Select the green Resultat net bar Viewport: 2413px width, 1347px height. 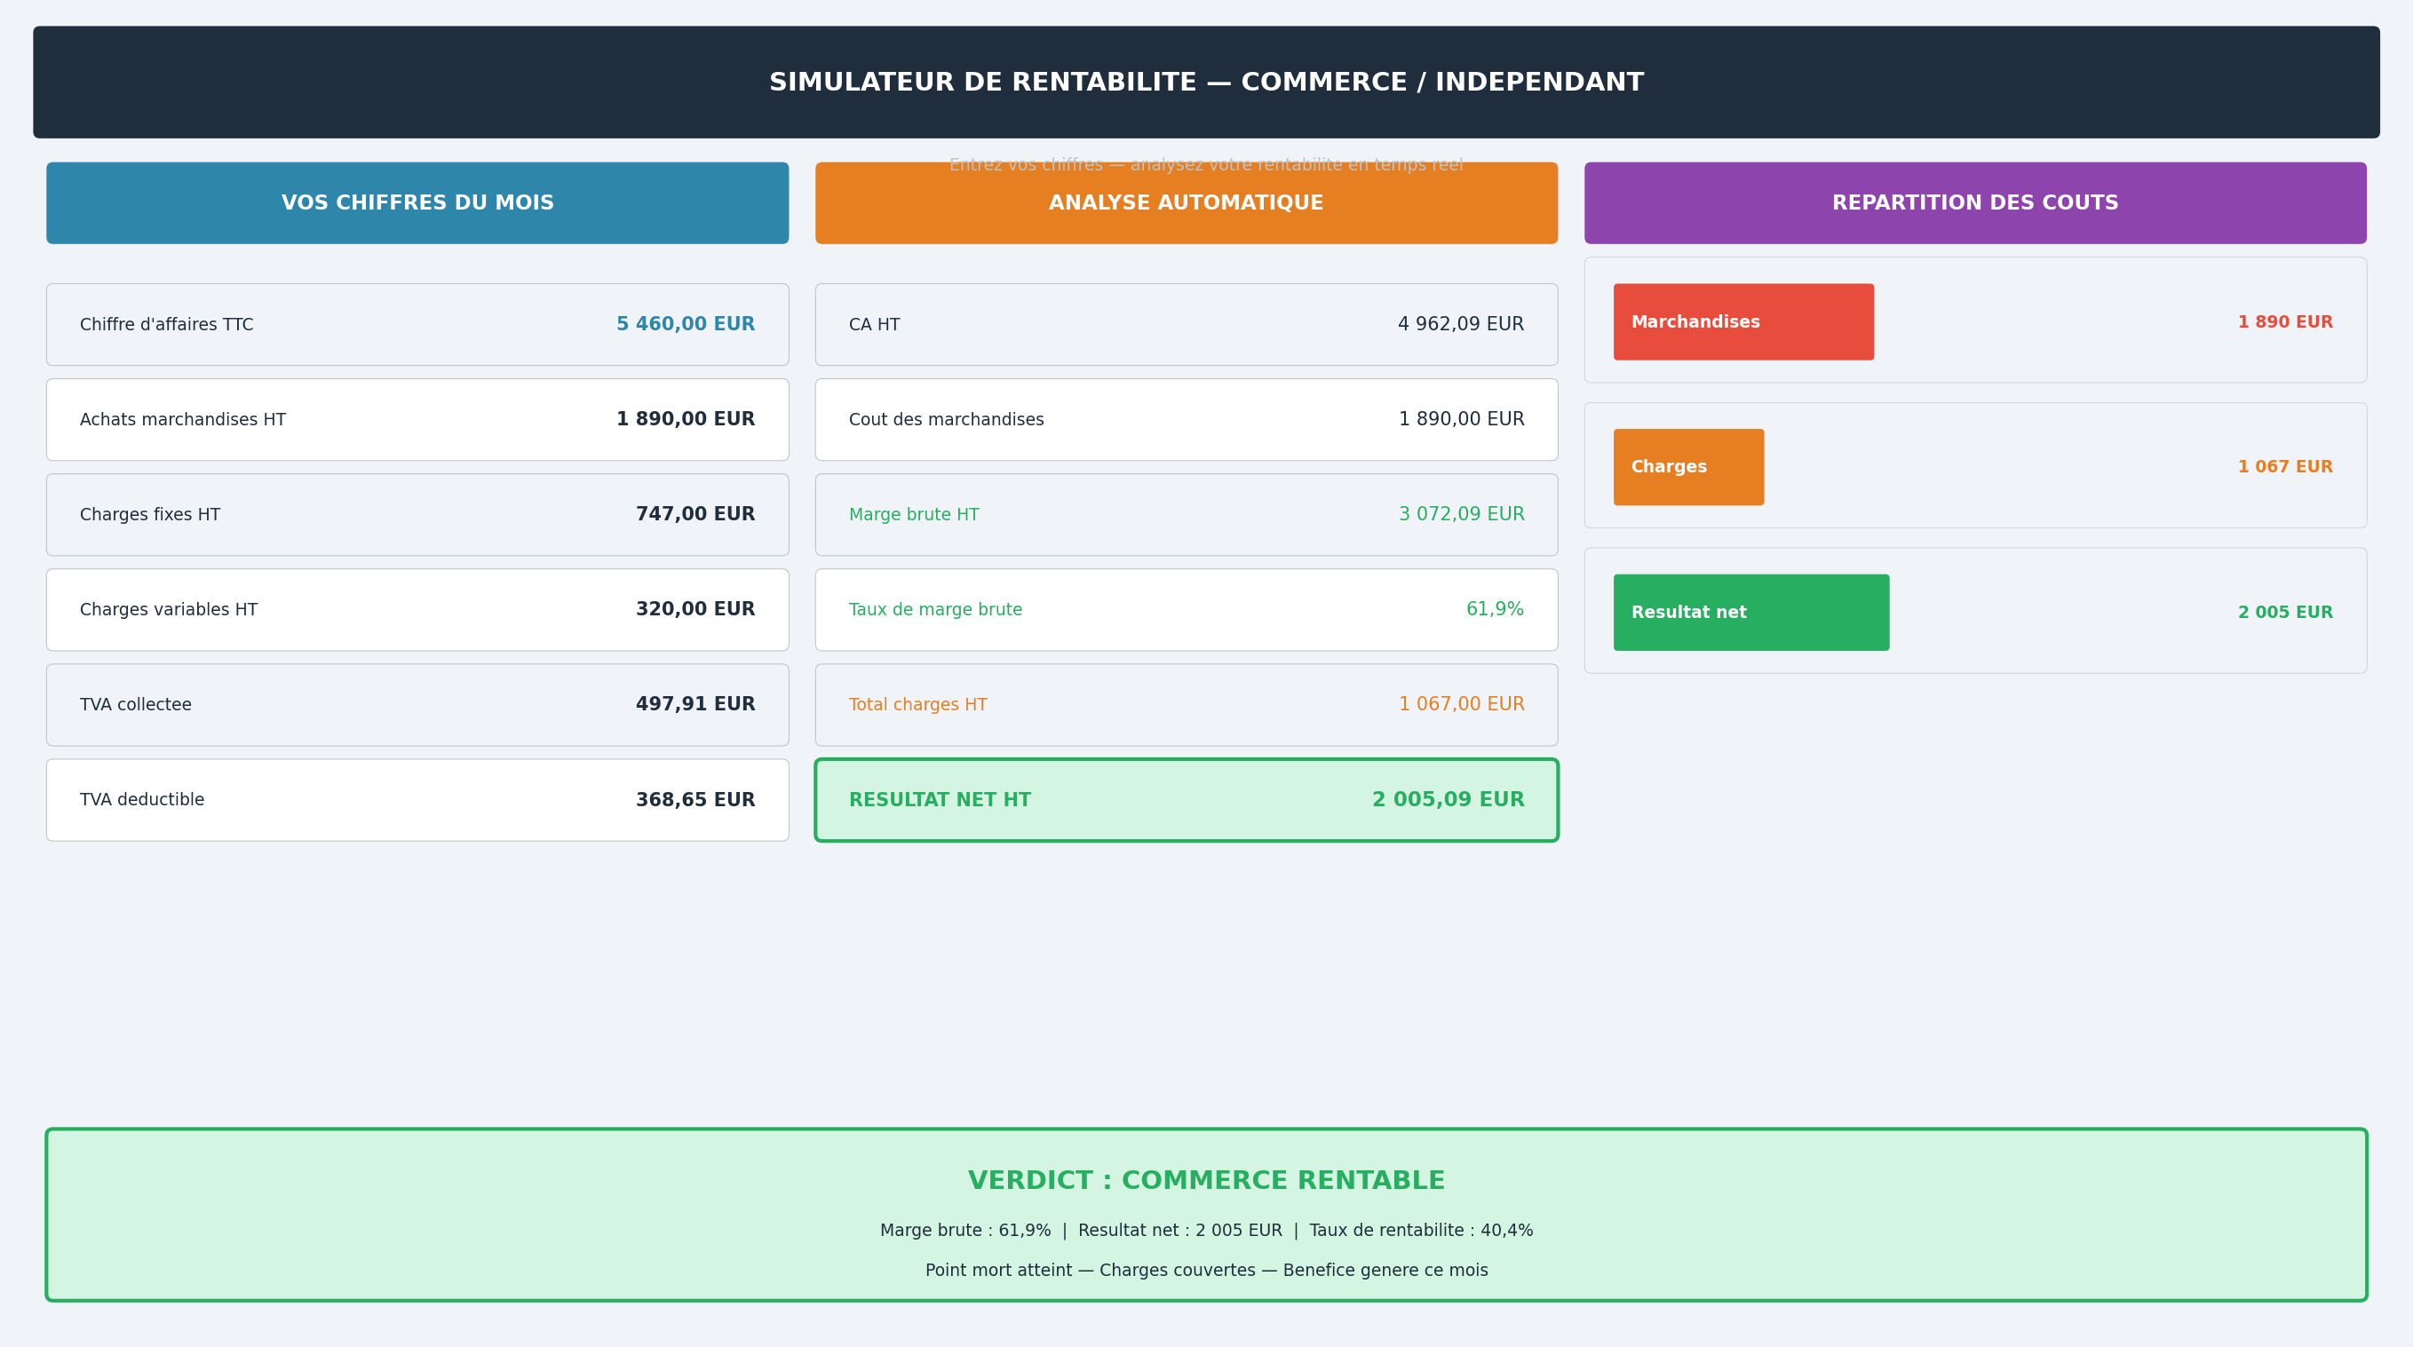pyautogui.click(x=1750, y=613)
